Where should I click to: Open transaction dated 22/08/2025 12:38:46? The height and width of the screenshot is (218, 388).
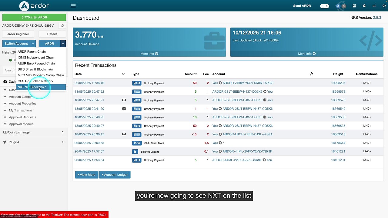tap(89, 83)
